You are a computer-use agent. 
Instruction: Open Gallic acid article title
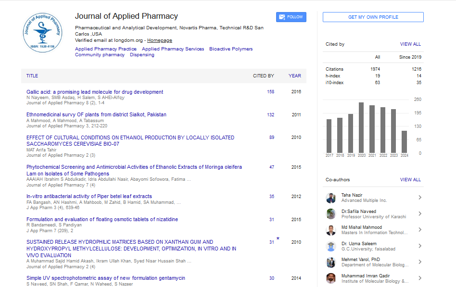point(95,92)
